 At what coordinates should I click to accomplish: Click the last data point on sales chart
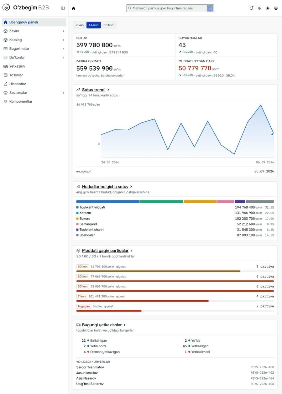click(272, 134)
